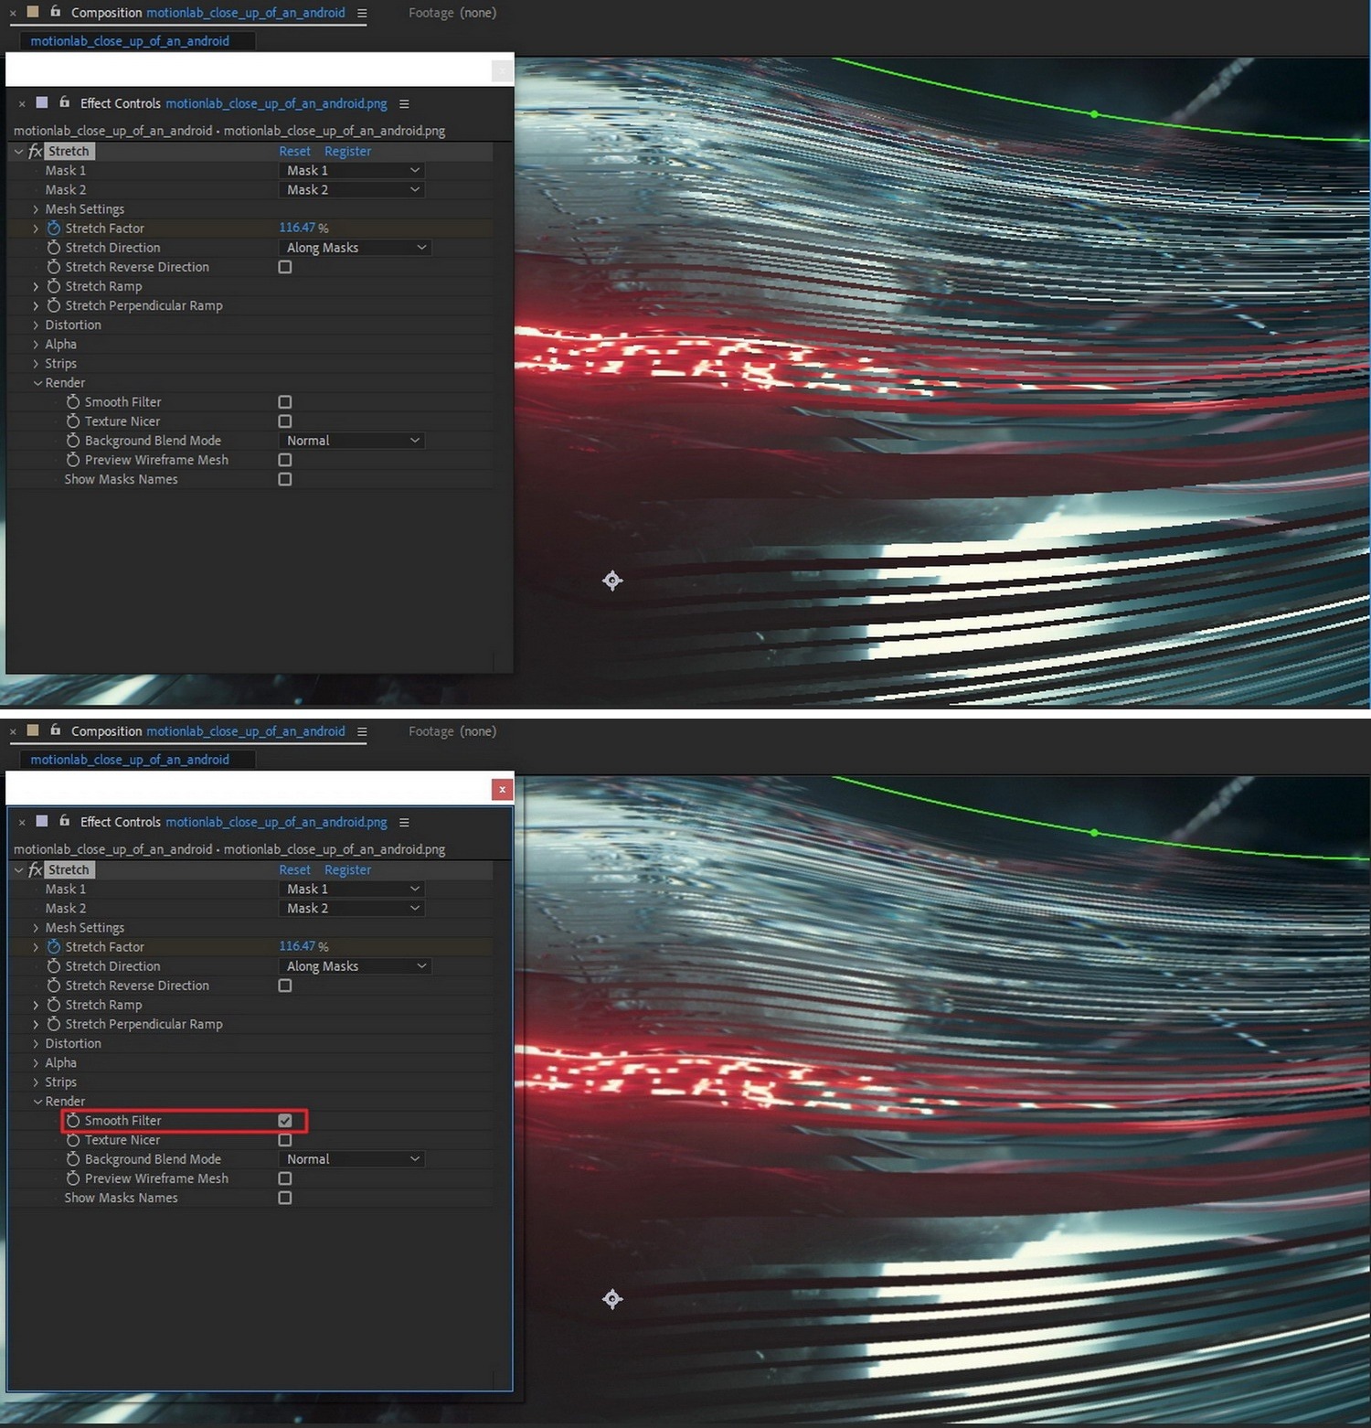Click Composition panel lock icon in lower screenshot

(x=55, y=730)
